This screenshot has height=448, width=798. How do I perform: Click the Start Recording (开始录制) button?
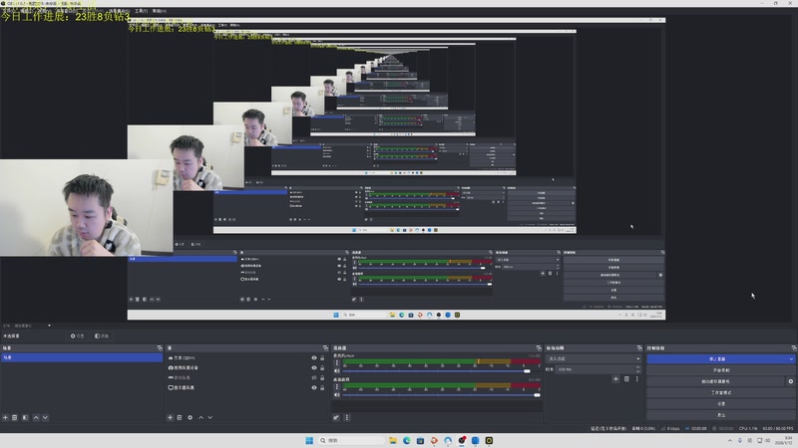(720, 370)
